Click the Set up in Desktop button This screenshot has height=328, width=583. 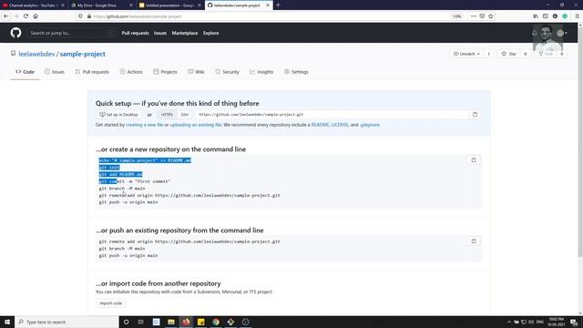coord(118,115)
